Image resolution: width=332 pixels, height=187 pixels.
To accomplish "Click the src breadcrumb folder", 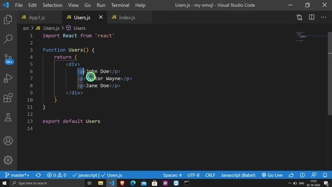I will (x=26, y=28).
